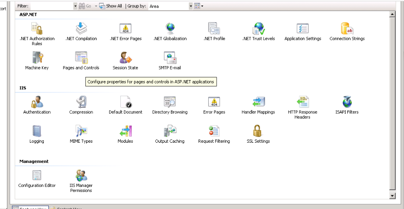Open SMTP E-mail feature
The image size is (404, 209).
[170, 60]
